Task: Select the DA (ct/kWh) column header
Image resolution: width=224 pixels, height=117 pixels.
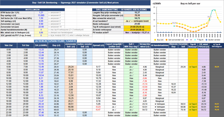Action: (x=41, y=45)
